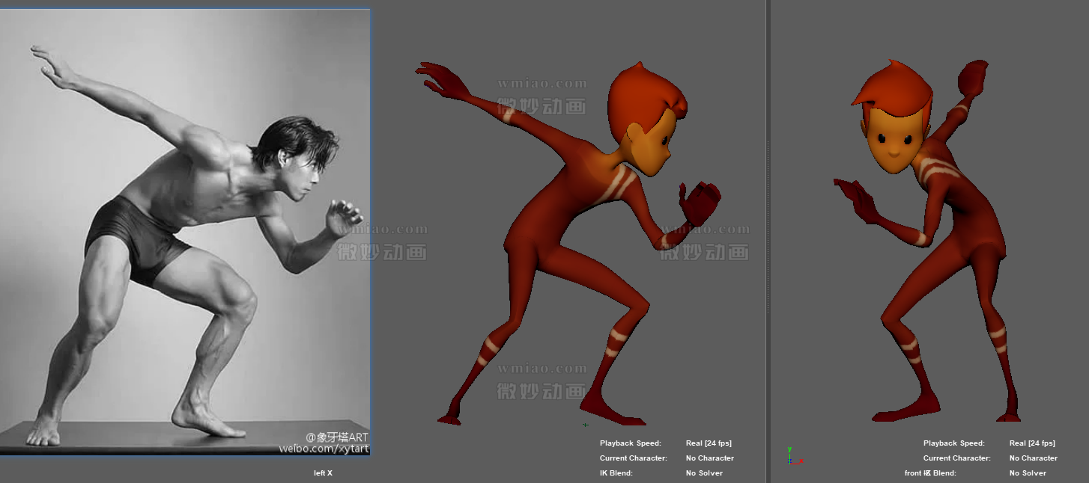1089x483 pixels.
Task: Click the small green origin crosshair marker
Action: point(585,425)
